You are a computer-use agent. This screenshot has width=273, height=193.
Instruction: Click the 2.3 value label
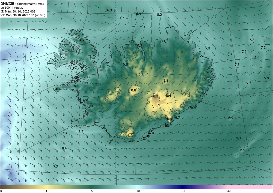tap(141, 75)
